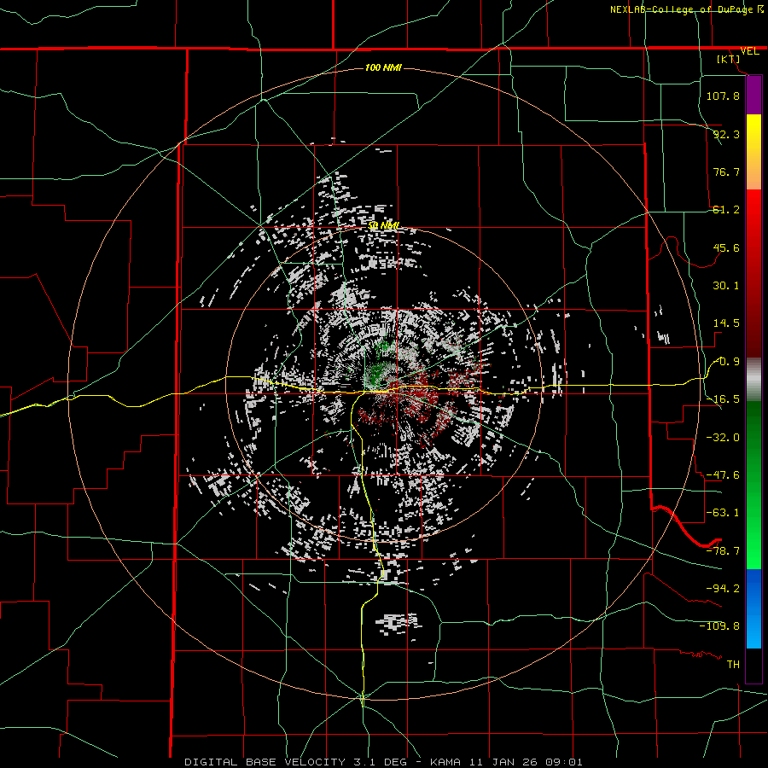The height and width of the screenshot is (768, 768).
Task: Click the -32.0 velocity scale value
Action: pyautogui.click(x=723, y=438)
